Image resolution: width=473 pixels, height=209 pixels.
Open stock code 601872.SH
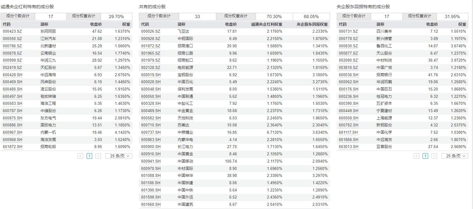tap(13, 147)
